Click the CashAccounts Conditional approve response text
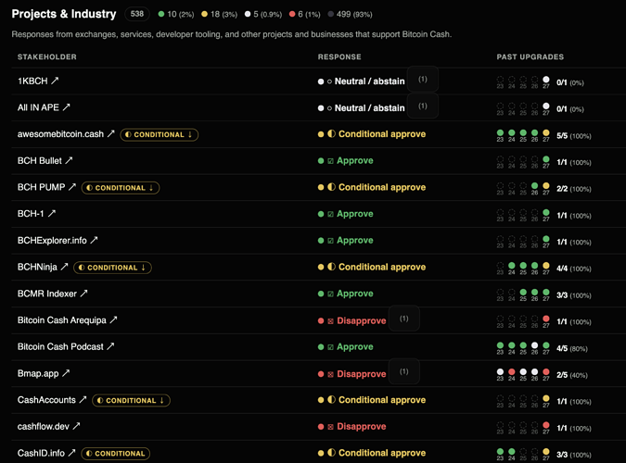 pyautogui.click(x=382, y=400)
